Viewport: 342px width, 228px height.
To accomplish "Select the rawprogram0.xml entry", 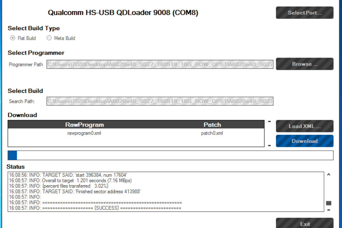I will point(84,133).
